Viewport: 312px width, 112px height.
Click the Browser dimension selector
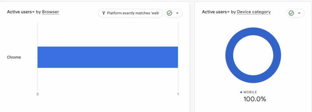[51, 12]
